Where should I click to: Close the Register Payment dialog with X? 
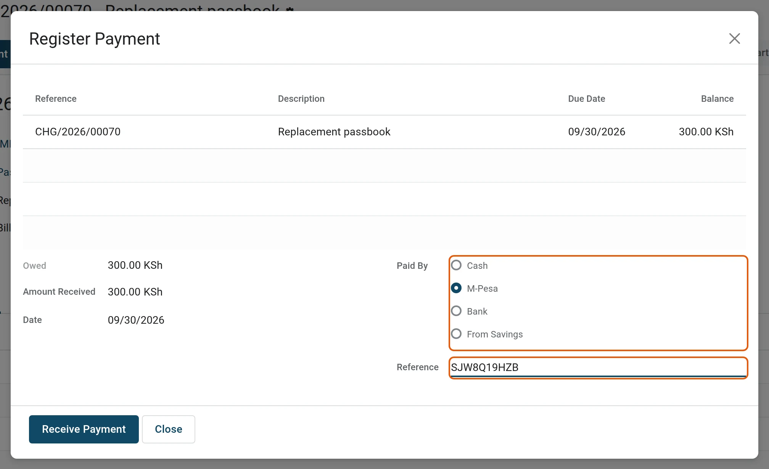coord(734,39)
